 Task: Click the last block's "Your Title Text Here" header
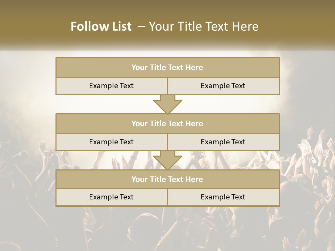click(167, 180)
